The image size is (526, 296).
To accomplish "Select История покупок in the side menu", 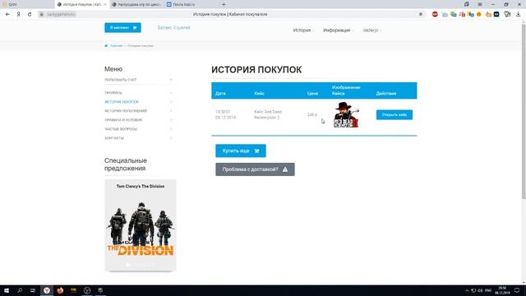I will pos(122,102).
